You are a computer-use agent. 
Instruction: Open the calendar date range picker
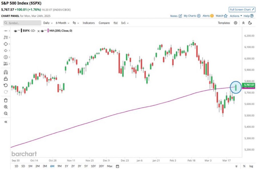117,166
